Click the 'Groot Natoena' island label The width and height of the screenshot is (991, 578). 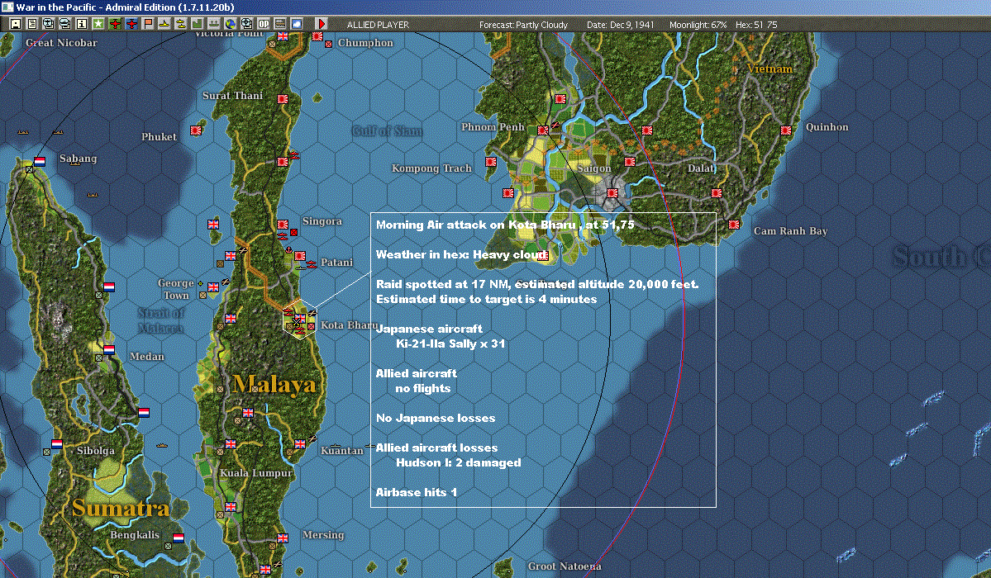tap(565, 566)
